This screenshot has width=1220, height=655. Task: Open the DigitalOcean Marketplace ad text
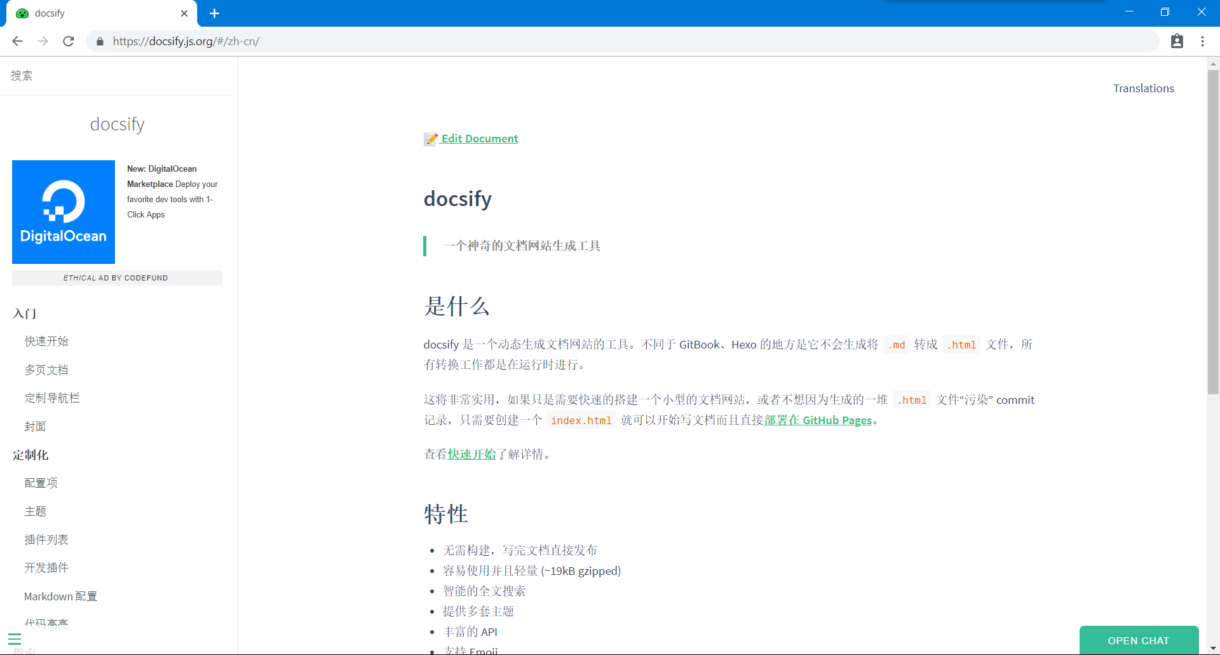(x=173, y=191)
